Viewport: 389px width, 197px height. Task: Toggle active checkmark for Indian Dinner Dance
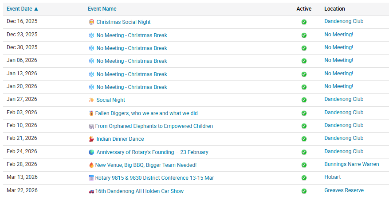pos(304,139)
